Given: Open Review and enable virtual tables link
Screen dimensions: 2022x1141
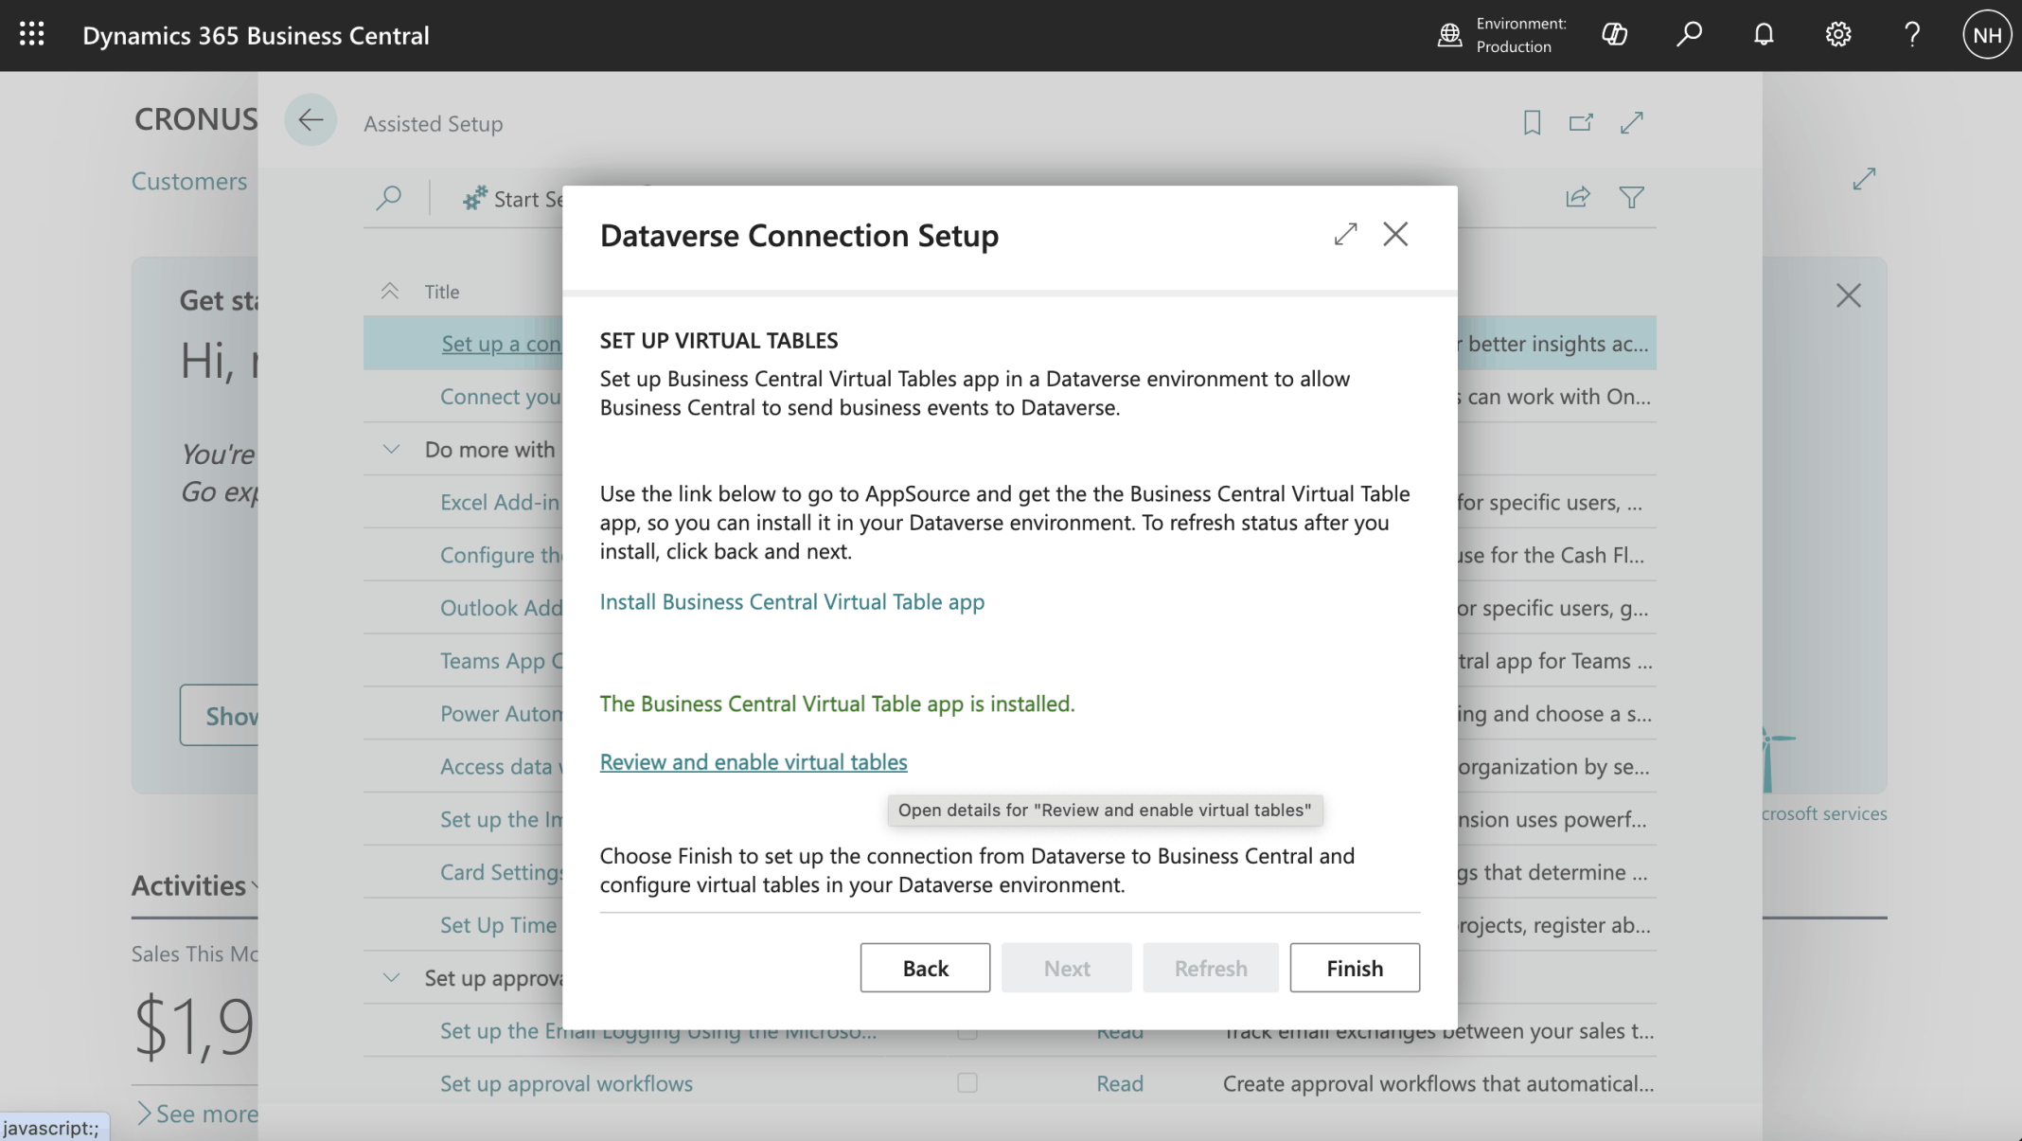Looking at the screenshot, I should click(753, 761).
